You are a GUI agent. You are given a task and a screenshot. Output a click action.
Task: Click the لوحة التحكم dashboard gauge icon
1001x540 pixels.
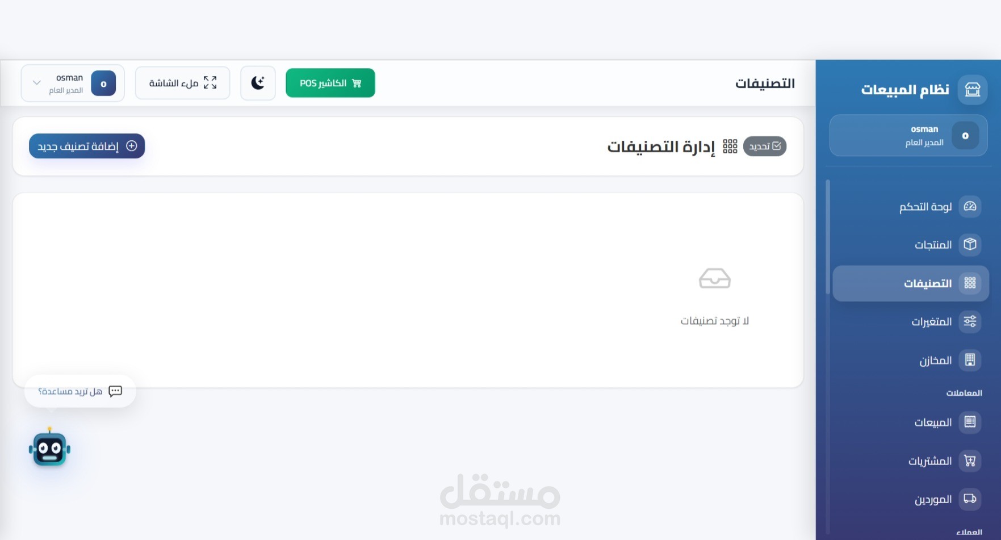pos(970,206)
